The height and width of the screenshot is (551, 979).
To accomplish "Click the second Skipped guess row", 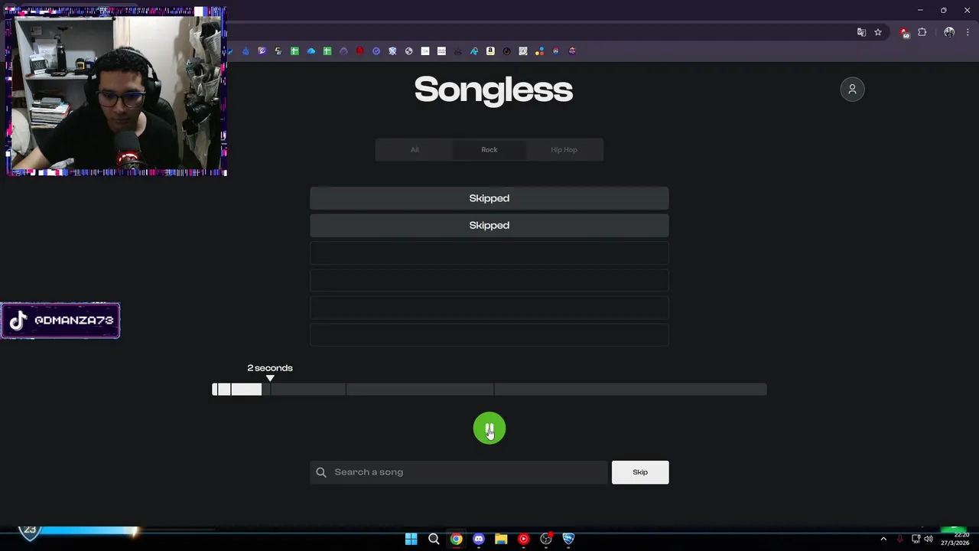I will click(489, 225).
